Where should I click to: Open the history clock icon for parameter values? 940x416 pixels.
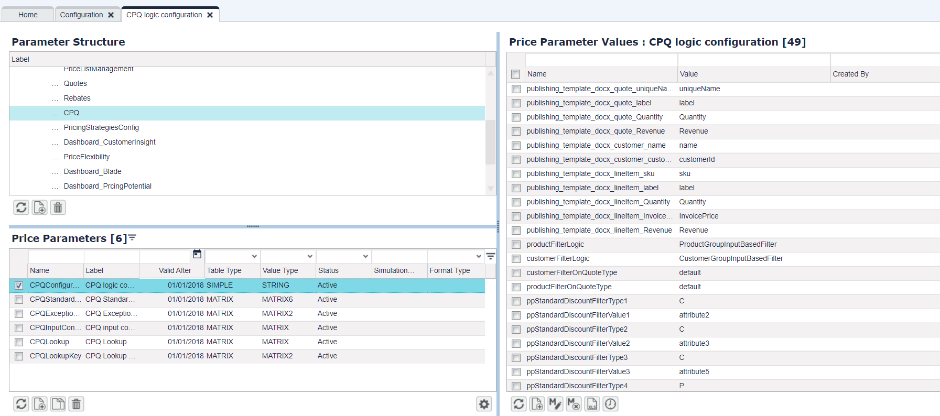coord(610,404)
